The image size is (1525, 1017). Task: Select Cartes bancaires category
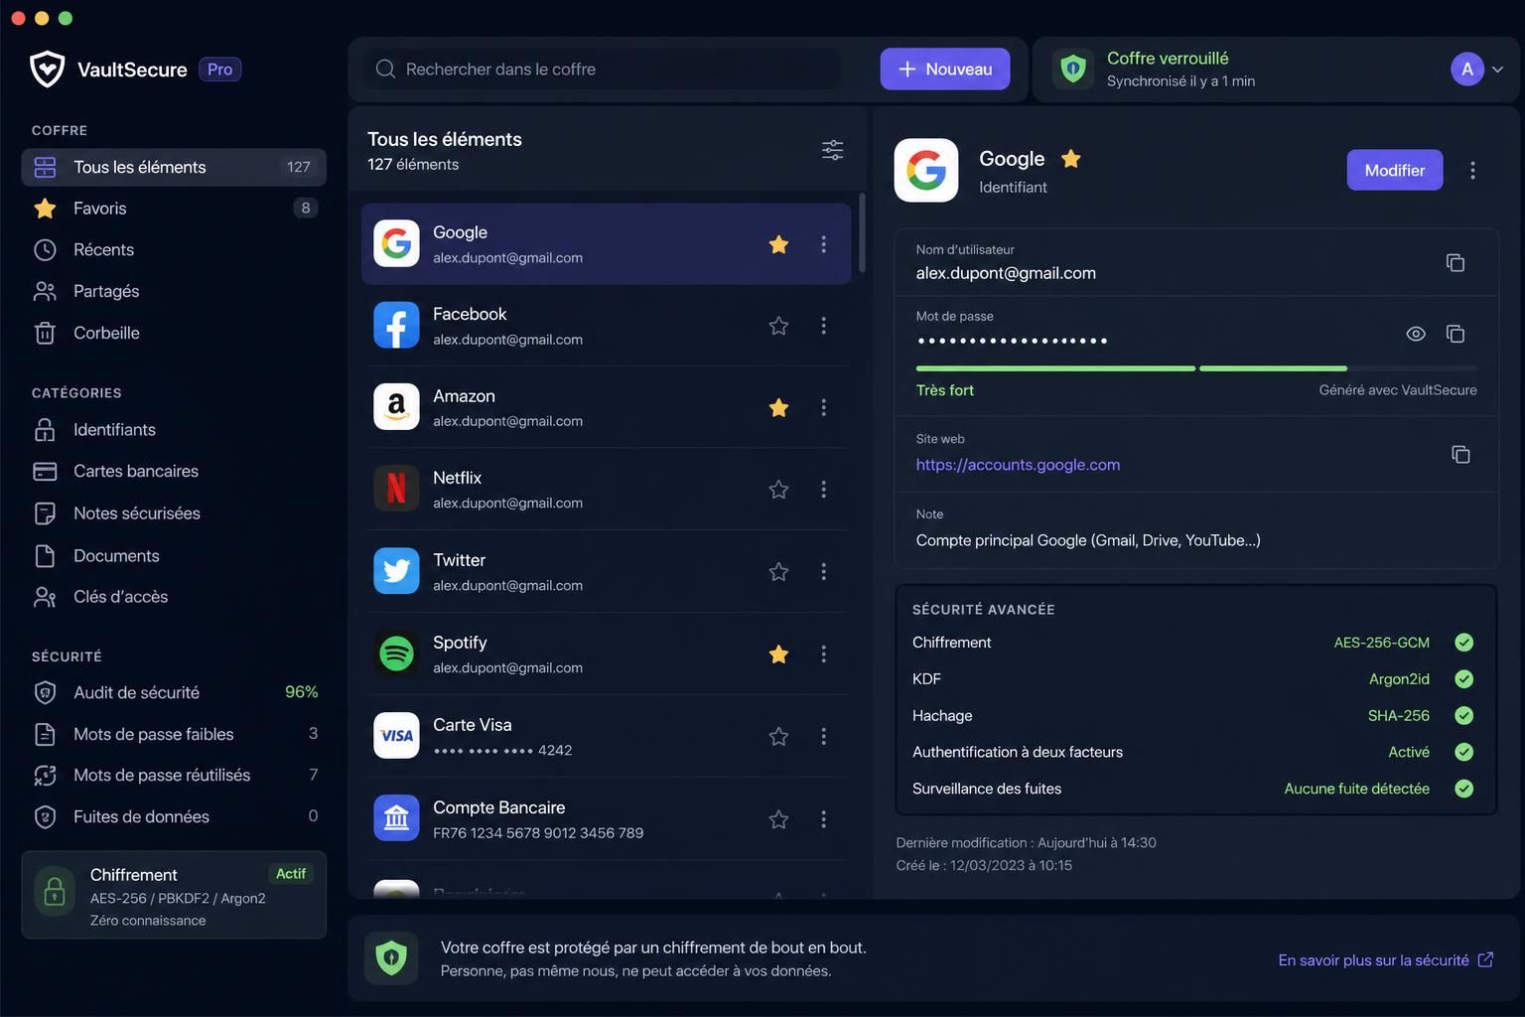(x=174, y=472)
